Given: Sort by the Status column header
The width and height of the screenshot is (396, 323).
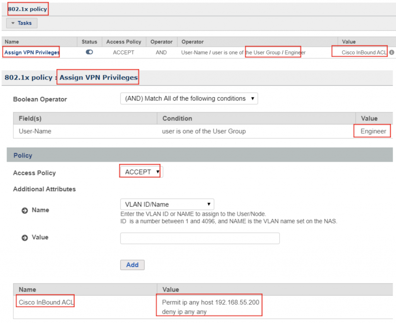Looking at the screenshot, I should point(89,42).
